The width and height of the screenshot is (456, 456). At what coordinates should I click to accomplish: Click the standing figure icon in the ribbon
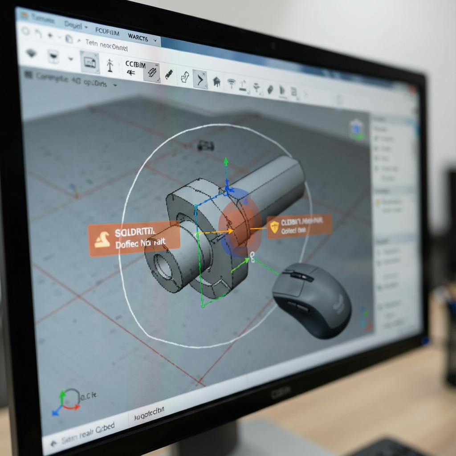[x=110, y=65]
